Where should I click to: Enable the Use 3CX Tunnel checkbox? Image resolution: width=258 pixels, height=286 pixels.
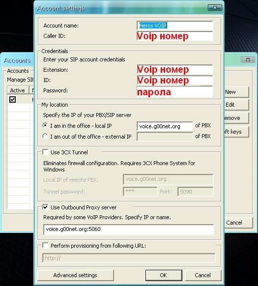(45, 152)
